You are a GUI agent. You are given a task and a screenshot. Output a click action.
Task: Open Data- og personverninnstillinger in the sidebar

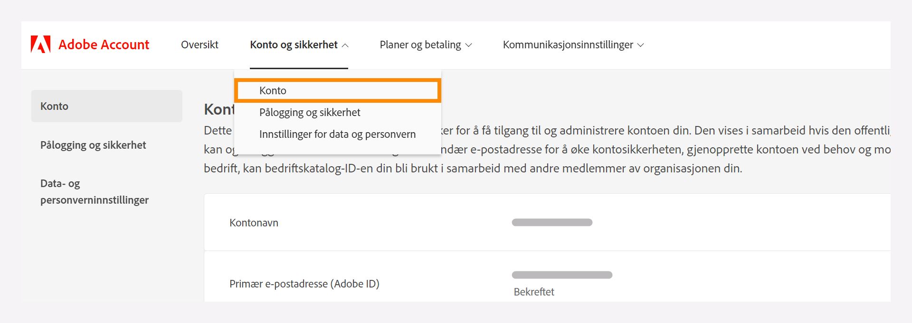pos(94,191)
